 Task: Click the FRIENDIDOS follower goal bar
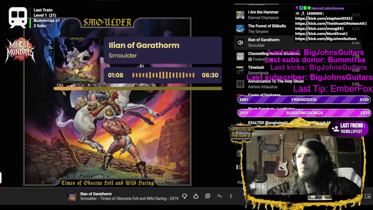[x=304, y=100]
